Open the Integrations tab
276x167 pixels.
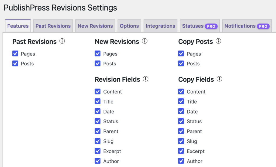pyautogui.click(x=160, y=26)
